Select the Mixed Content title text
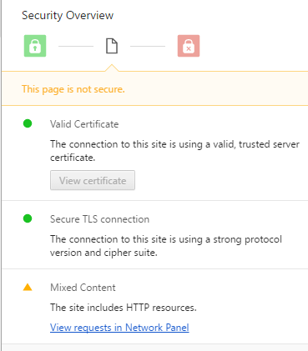This screenshot has width=308, height=351. click(x=83, y=288)
